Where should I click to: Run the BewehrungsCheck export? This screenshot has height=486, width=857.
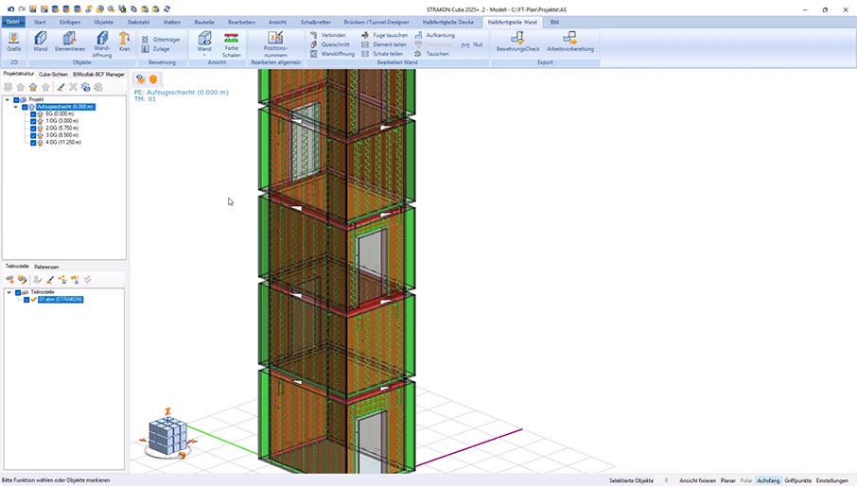click(x=517, y=42)
